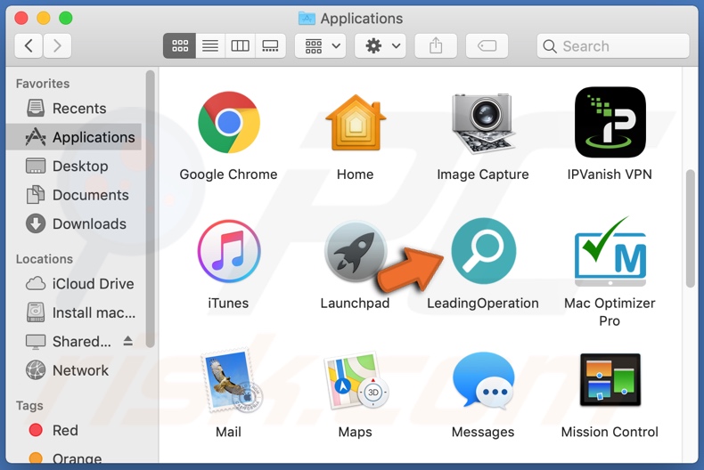Select the iTunes app icon

pos(229,251)
